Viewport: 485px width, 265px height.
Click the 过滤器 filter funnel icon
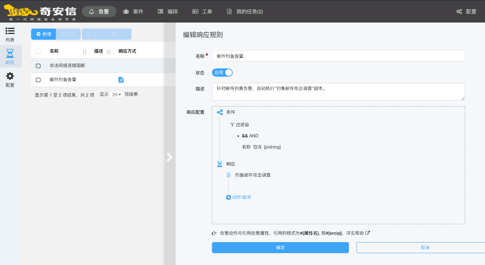point(232,124)
